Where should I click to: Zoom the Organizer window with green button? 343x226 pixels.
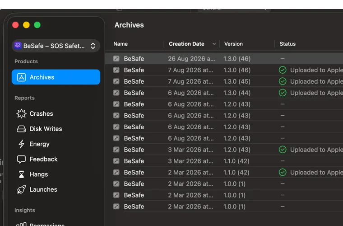(37, 25)
